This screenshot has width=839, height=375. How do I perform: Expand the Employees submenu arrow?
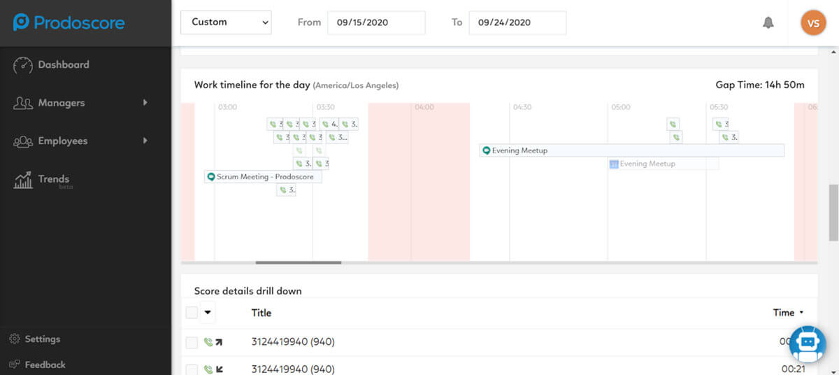tap(145, 141)
